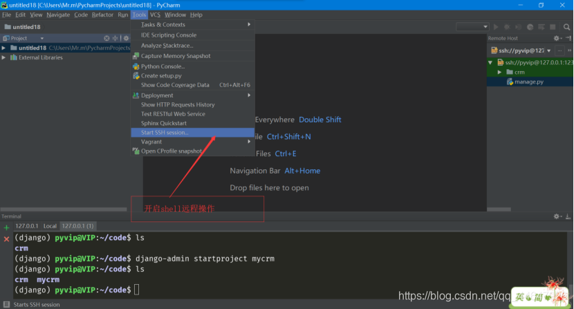Select Show HTTP Requests History item
574x309 pixels.
192,104
